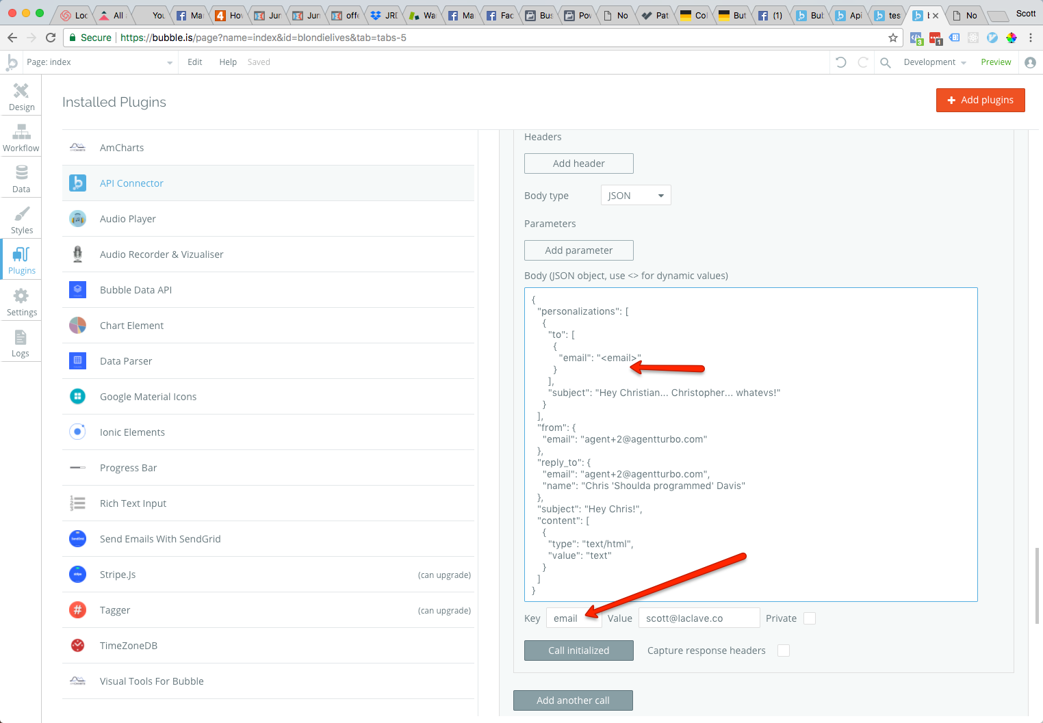Select the Progress Bar plugin
This screenshot has width=1043, height=723.
268,468
